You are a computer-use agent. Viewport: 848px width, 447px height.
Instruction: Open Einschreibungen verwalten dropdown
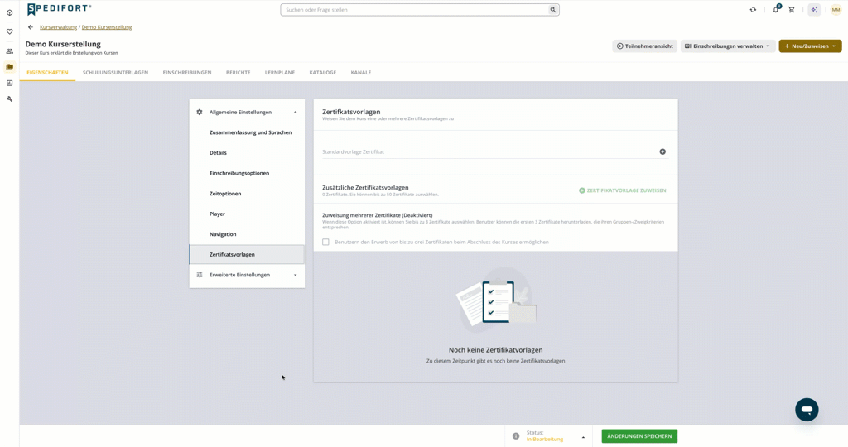727,46
